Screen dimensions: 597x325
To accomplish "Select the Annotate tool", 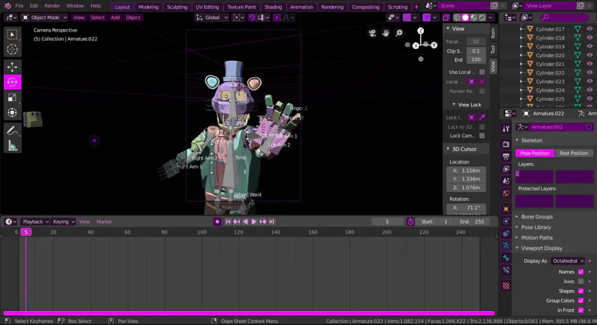I will pos(12,130).
